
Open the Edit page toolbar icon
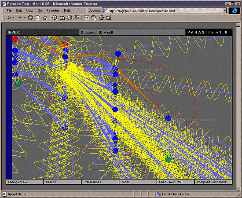[x=109, y=18]
